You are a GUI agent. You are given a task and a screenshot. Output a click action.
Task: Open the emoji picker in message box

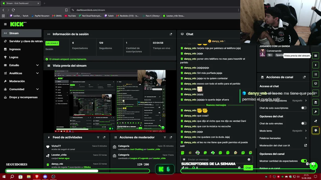tap(249, 159)
